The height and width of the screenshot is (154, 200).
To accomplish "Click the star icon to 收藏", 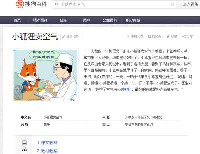I will (x=168, y=36).
